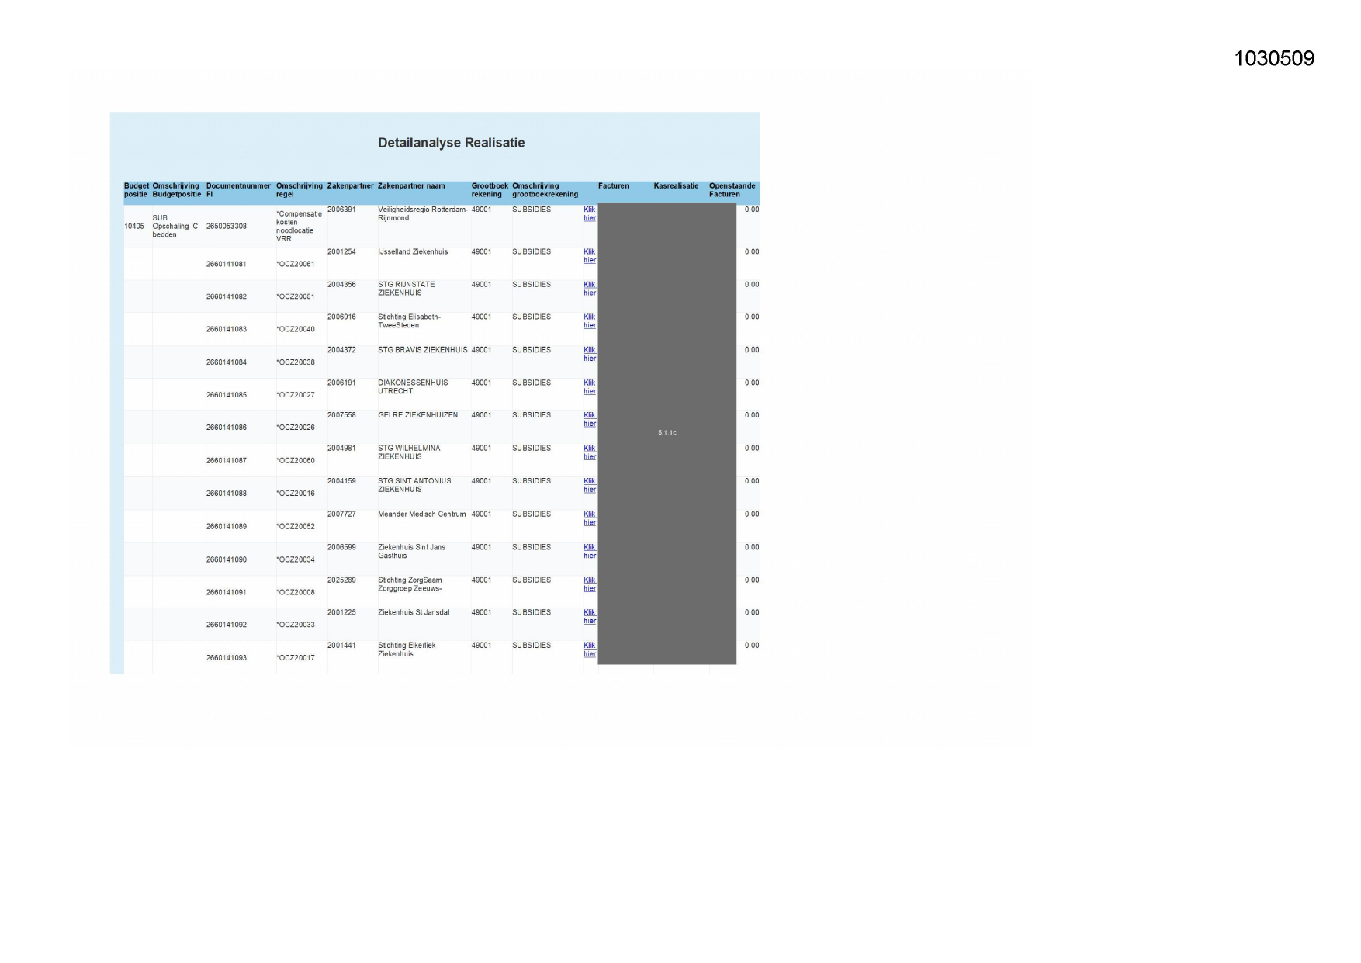Click the Openstaande Facturen column header
The height and width of the screenshot is (963, 1361).
[x=732, y=190]
